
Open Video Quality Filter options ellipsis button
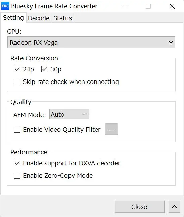point(111,129)
